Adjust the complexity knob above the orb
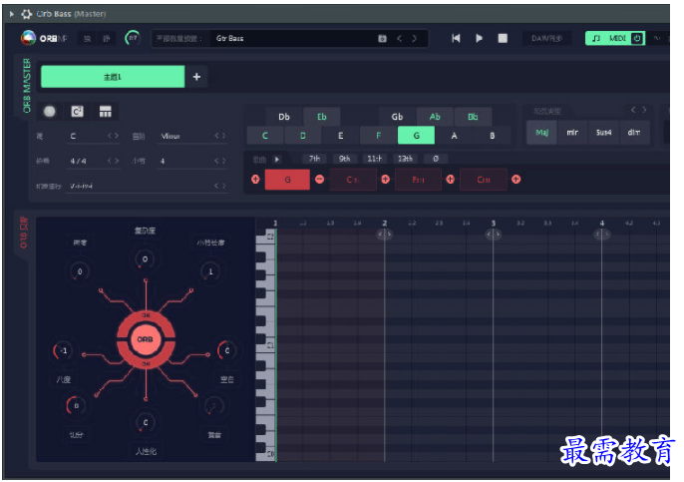This screenshot has height=482, width=684. pyautogui.click(x=145, y=259)
